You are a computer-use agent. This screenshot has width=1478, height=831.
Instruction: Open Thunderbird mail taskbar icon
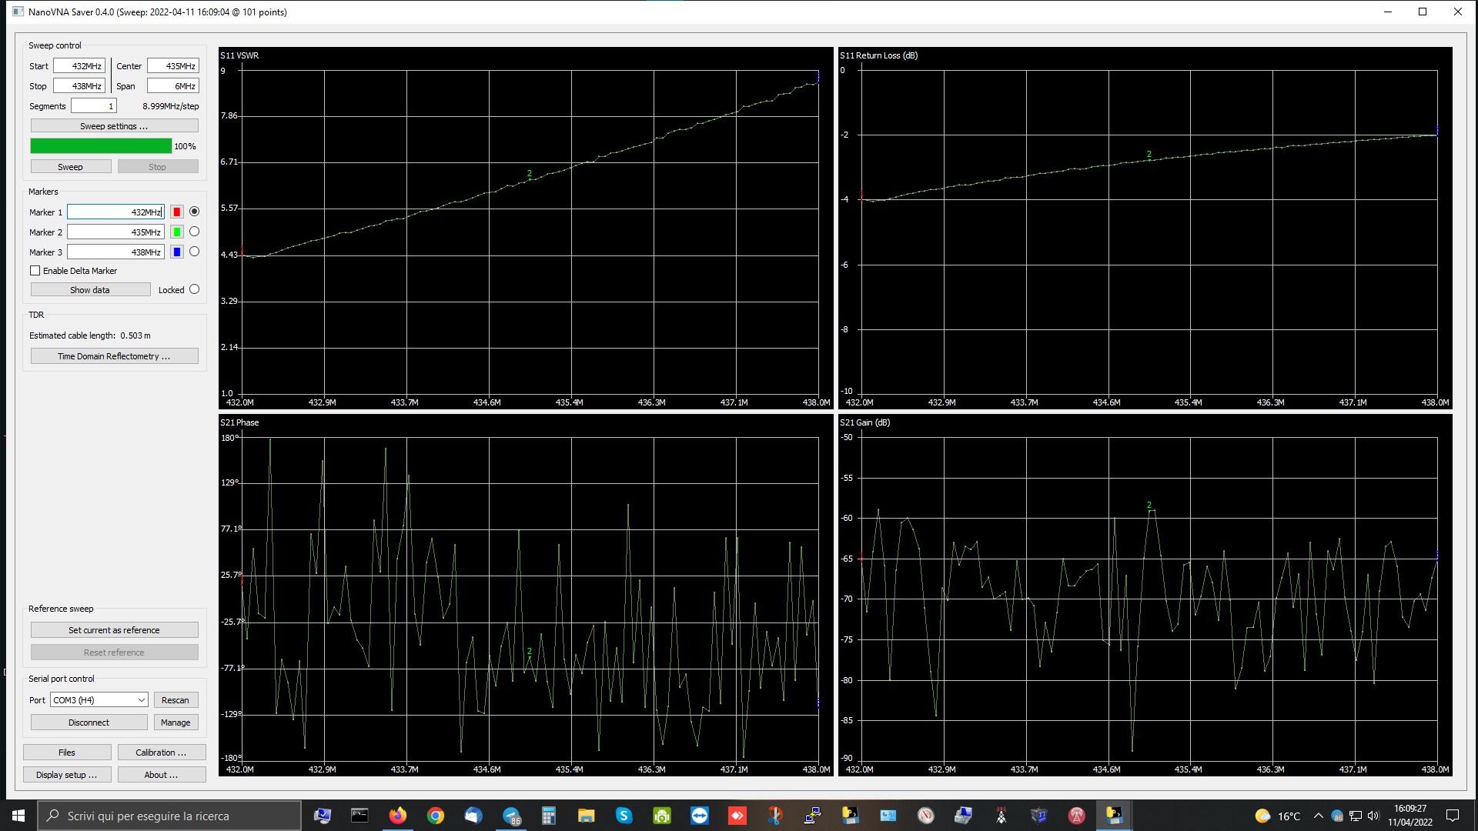click(x=473, y=816)
